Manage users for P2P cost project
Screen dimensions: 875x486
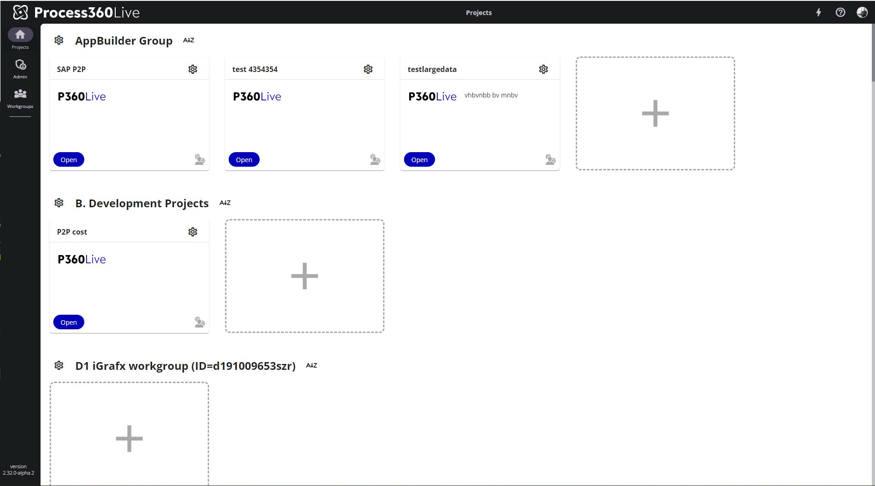click(x=200, y=322)
